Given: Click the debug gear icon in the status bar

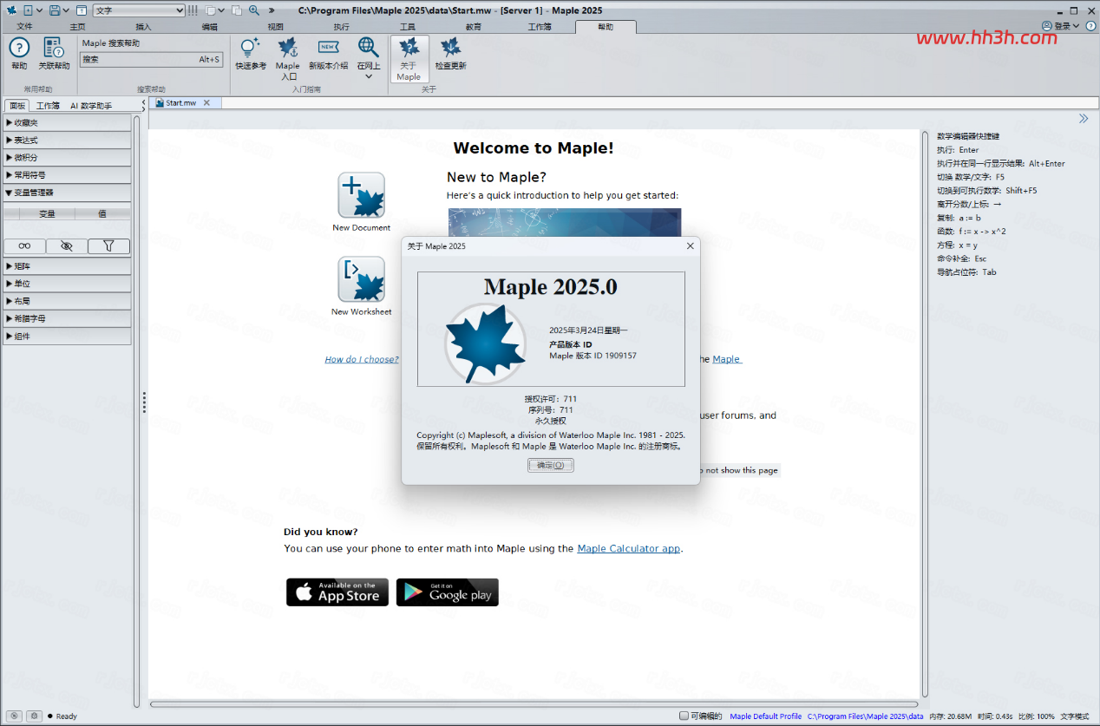Looking at the screenshot, I should click(x=34, y=716).
